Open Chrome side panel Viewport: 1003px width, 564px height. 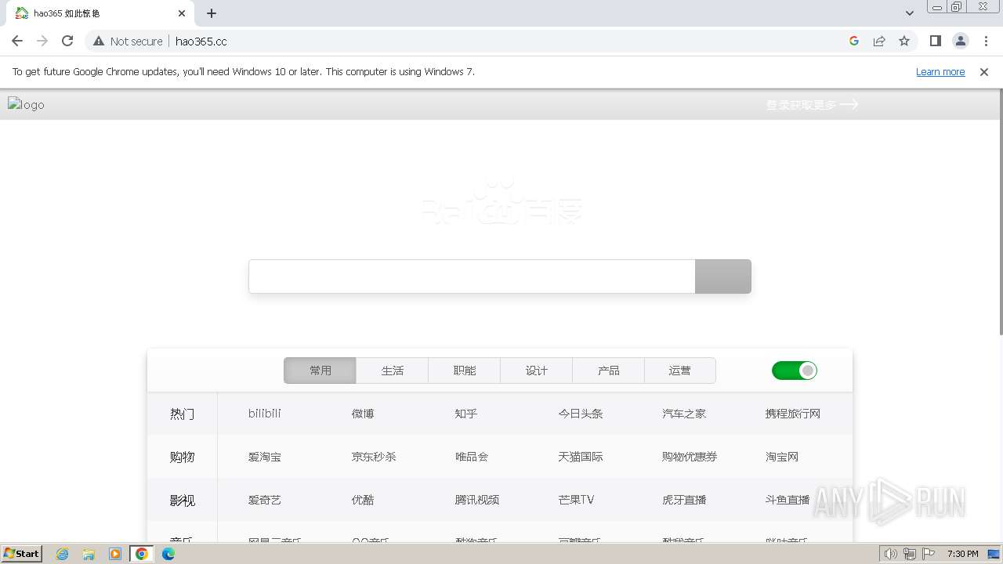pyautogui.click(x=936, y=41)
